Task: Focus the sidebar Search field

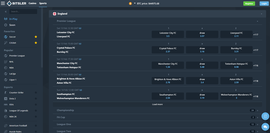Action: click(23, 12)
